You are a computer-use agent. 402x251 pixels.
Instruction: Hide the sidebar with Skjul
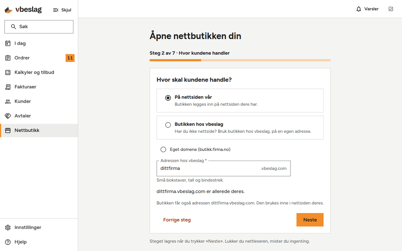[x=62, y=10]
